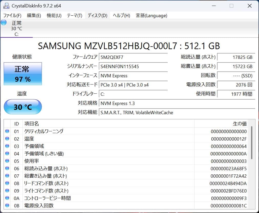Click the indicator beside 総読み込み量 (ホスト)

click(7, 168)
